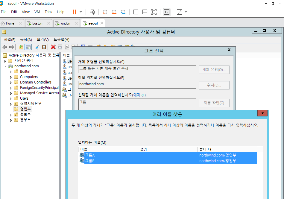Open the 파일(F) menu in Active Directory
Screen dimensions: 284x199
point(9,40)
